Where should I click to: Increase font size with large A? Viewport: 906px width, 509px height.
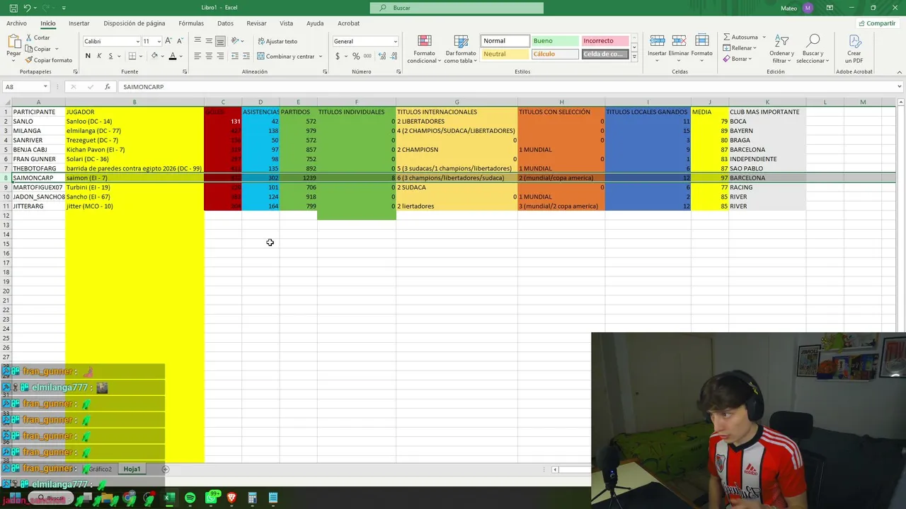(168, 41)
